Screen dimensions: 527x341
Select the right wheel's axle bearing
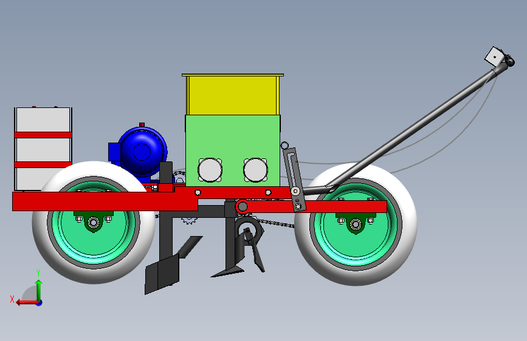tap(356, 225)
